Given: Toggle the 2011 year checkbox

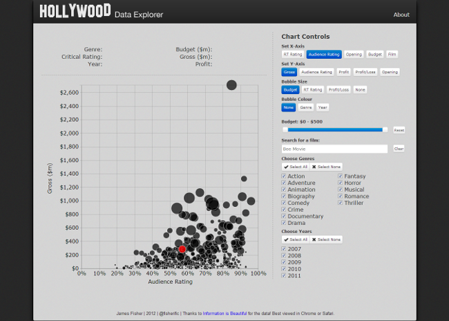Looking at the screenshot, I should [283, 275].
